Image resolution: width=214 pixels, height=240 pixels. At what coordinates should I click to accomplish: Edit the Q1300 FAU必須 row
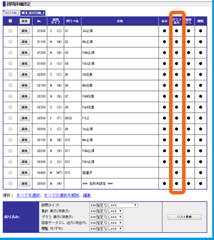coord(25,64)
